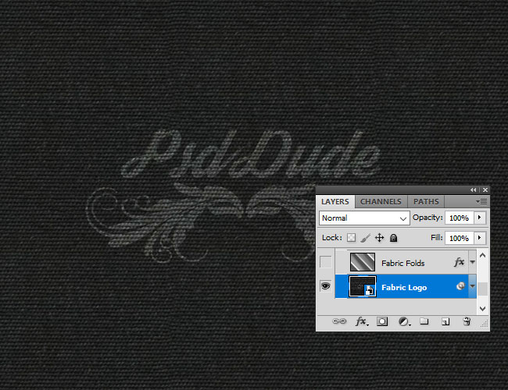Click layers list scroll up arrow
508x390 pixels.
[x=482, y=256]
